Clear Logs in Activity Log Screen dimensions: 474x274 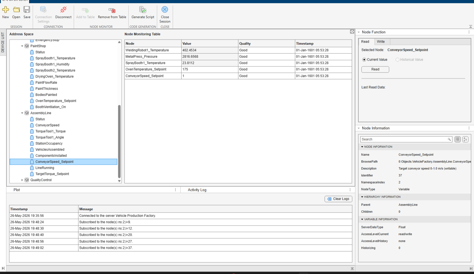click(338, 199)
